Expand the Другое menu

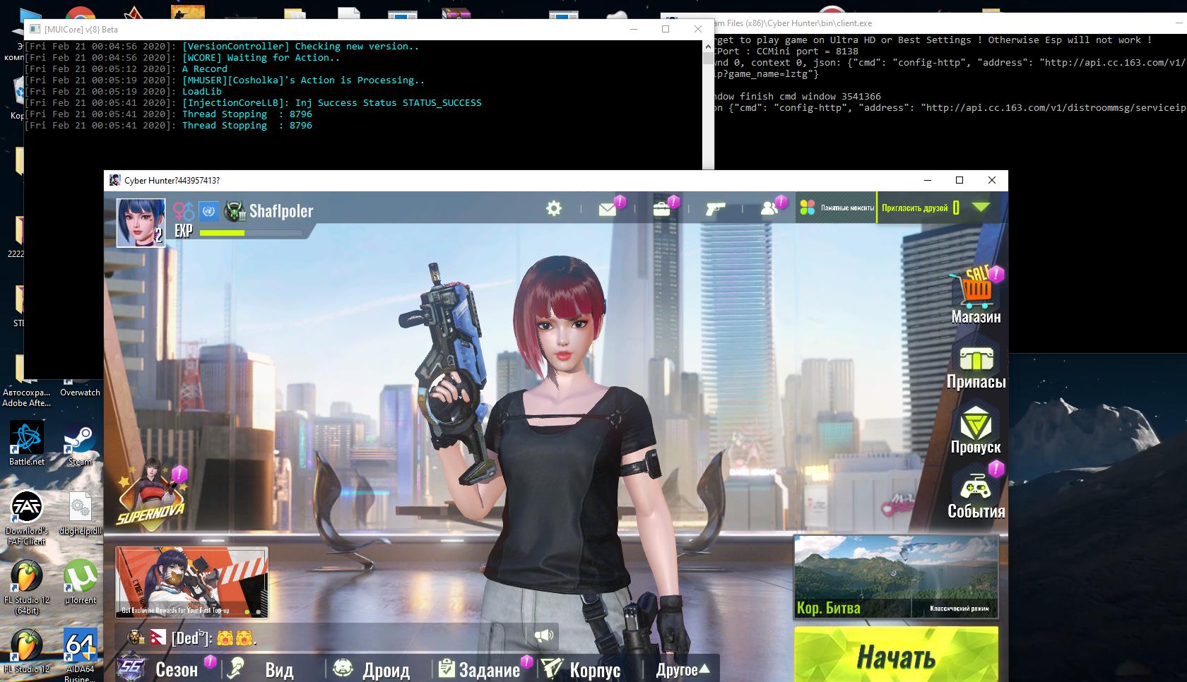[683, 669]
